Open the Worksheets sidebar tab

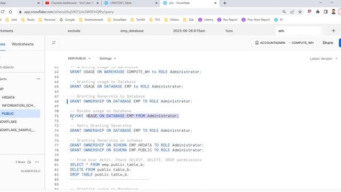tap(22, 44)
